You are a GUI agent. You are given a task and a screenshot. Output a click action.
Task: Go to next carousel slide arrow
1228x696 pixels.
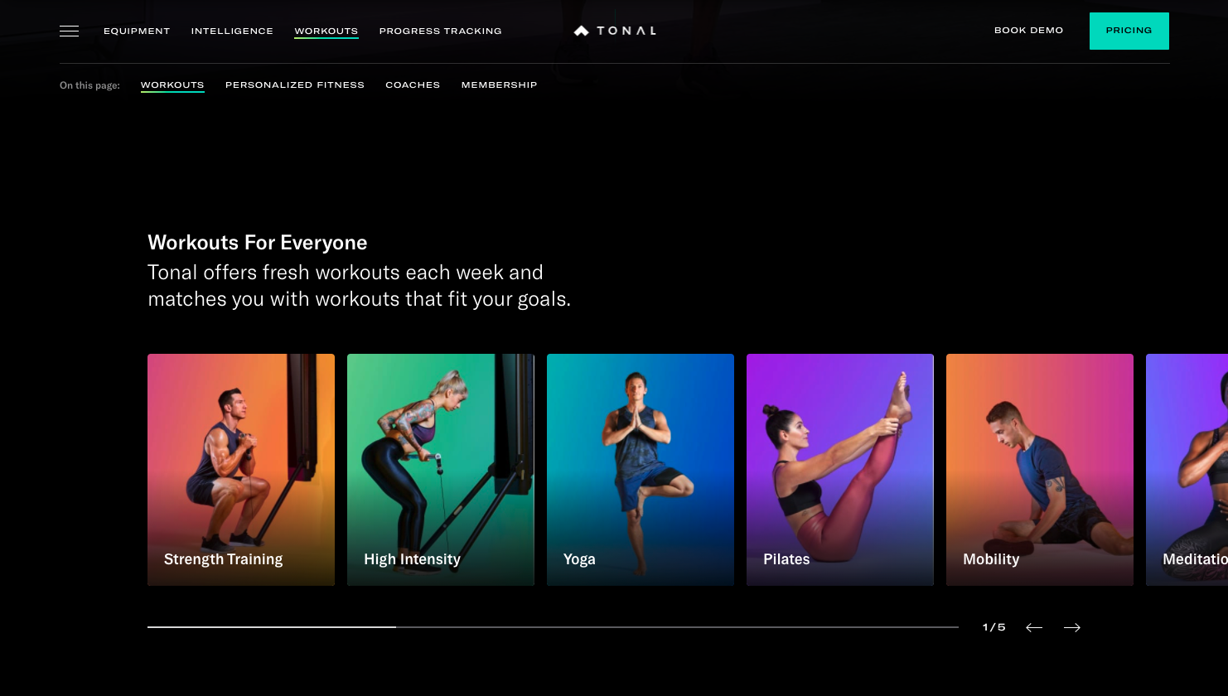pyautogui.click(x=1072, y=627)
